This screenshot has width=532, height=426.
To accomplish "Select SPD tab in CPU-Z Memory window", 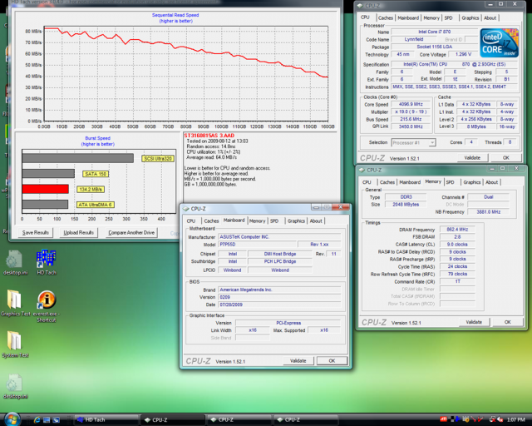I will click(450, 182).
